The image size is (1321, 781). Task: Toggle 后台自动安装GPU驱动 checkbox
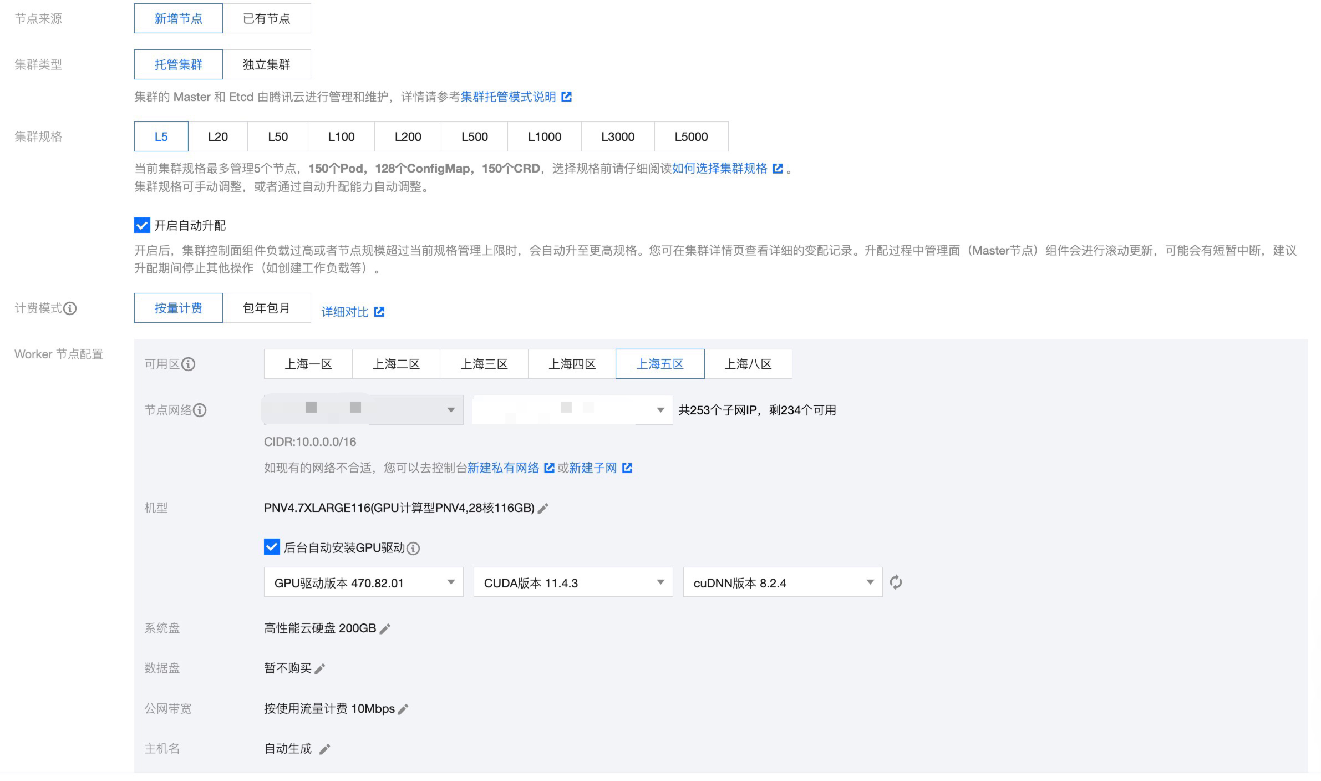click(x=272, y=547)
